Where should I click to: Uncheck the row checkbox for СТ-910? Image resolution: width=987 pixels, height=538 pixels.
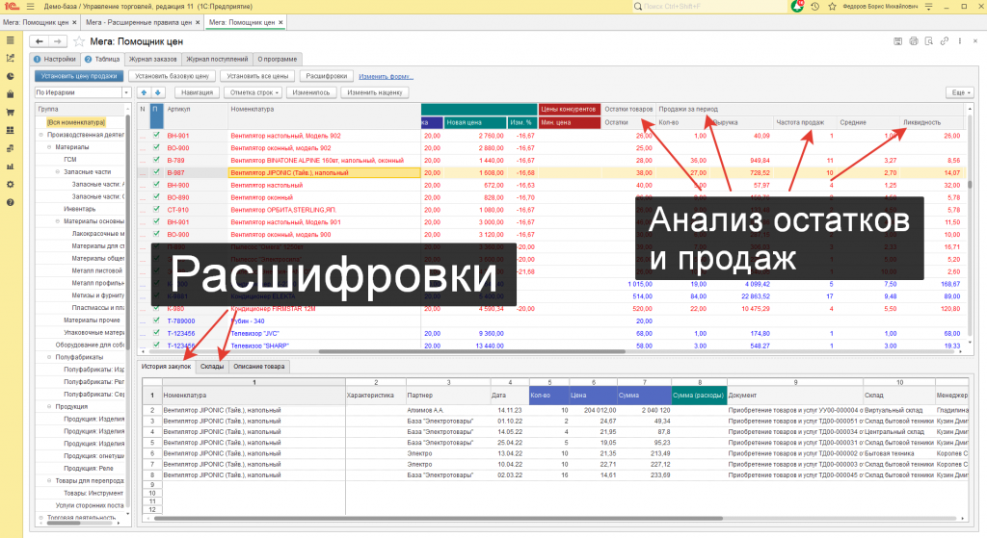click(156, 209)
